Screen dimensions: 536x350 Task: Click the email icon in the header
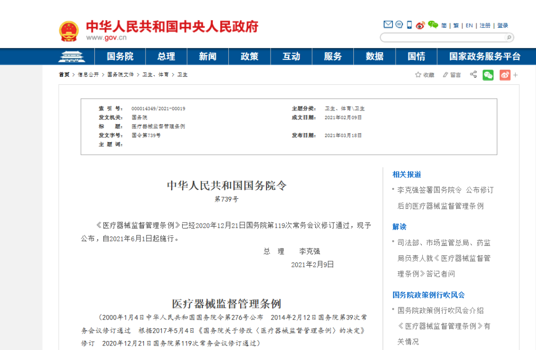tap(388, 24)
